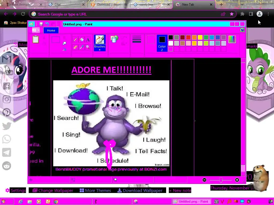Click the Save icon in Paint toolbar
Screen dimensions: 274x205
coord(41,24)
